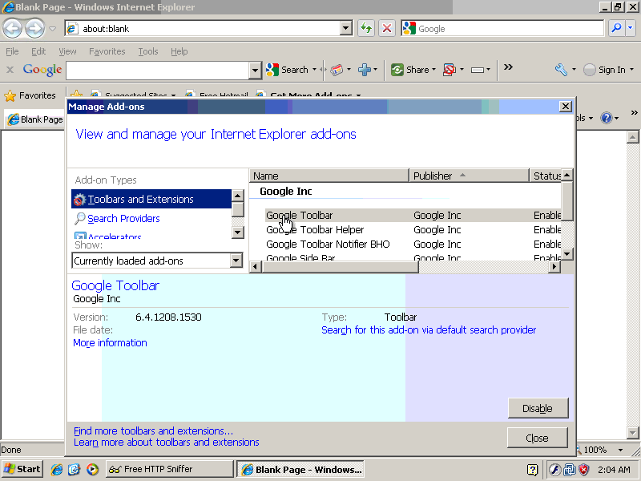Expand the wrench settings dropdown arrow
Image resolution: width=641 pixels, height=481 pixels.
(x=574, y=70)
